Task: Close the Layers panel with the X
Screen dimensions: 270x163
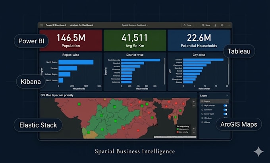Action: (x=227, y=95)
